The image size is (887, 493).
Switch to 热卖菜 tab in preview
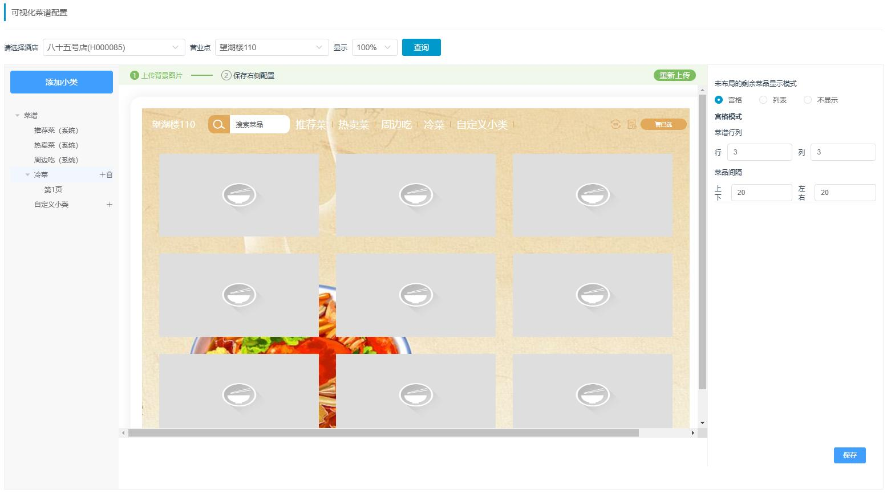click(x=354, y=124)
